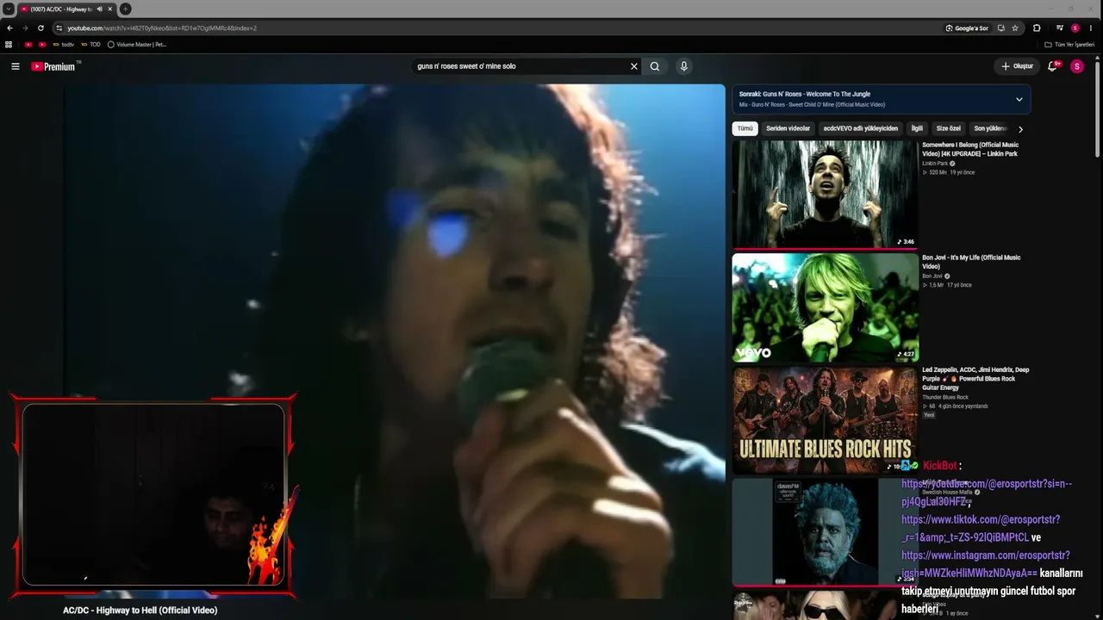Screen dimensions: 1103x620
Task: Open Ultimate Blues Rock Hits thumbnail
Action: coord(825,420)
